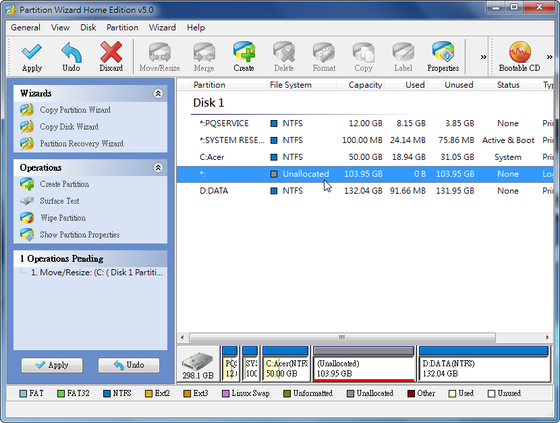This screenshot has height=423, width=560.
Task: Click the Merge toolbar icon
Action: [x=204, y=52]
